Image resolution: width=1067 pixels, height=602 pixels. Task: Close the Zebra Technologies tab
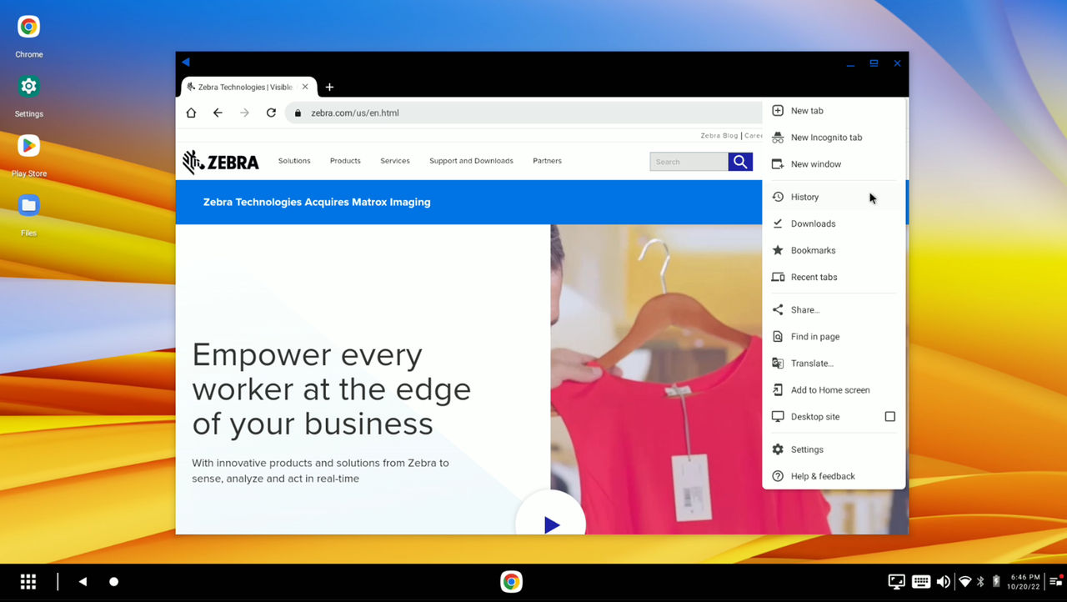click(x=305, y=87)
